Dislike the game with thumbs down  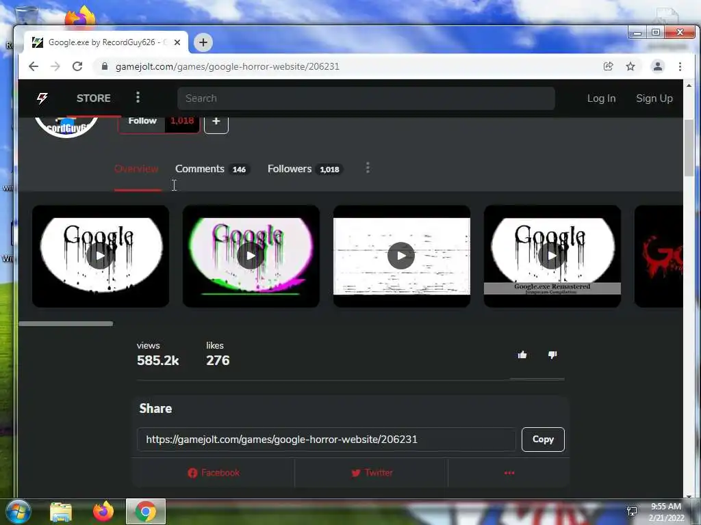coord(552,355)
